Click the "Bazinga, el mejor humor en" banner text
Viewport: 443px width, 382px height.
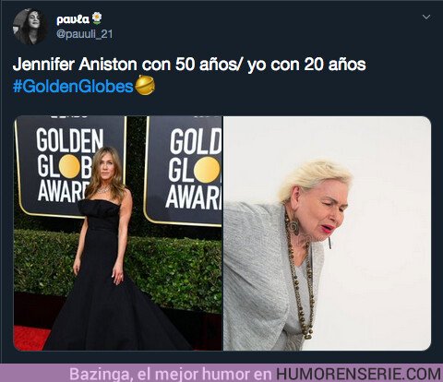171,374
